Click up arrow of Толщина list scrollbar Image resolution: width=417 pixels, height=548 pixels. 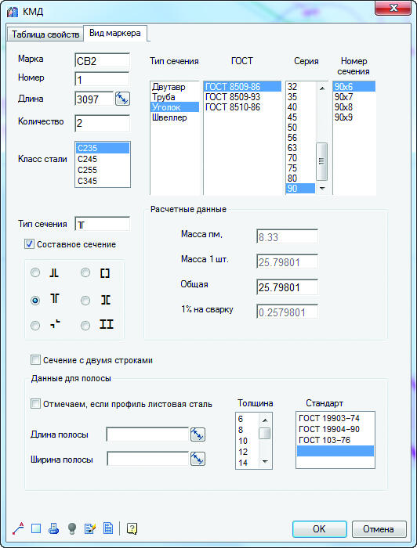(265, 420)
